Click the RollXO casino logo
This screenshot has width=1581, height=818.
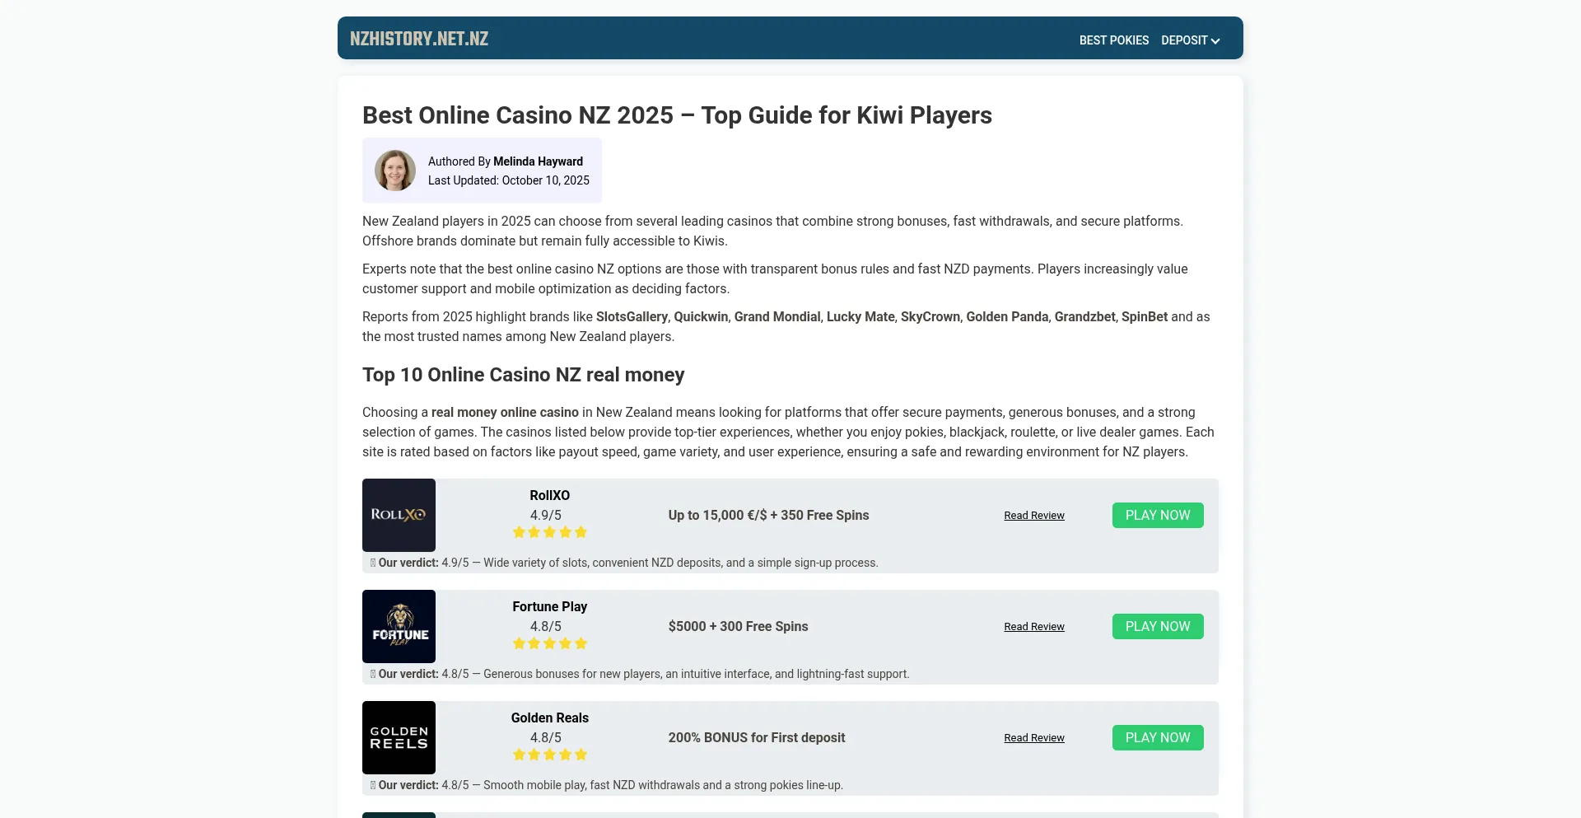tap(399, 515)
